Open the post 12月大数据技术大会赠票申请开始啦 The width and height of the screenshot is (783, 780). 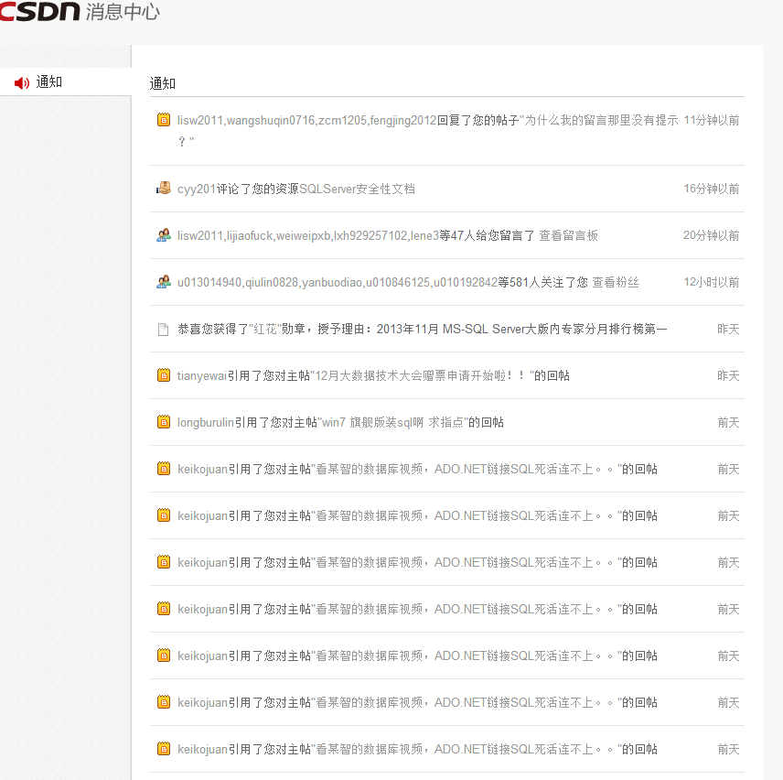[422, 375]
